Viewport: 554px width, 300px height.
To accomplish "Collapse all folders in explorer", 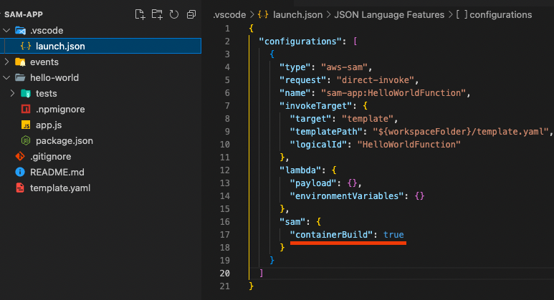I will [191, 14].
